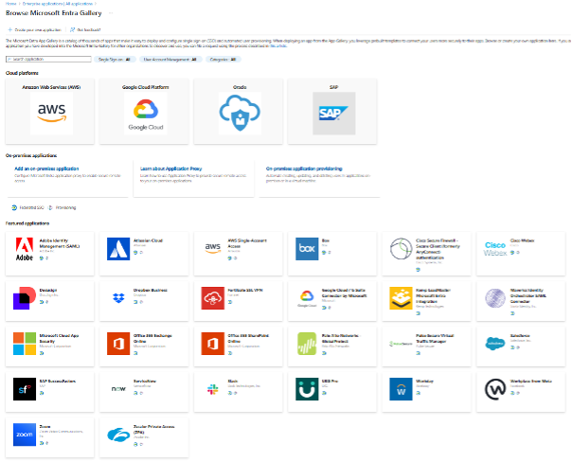Open the Single Sign-on filter pill
Viewport: 572px width, 462px height.
pyautogui.click(x=115, y=60)
